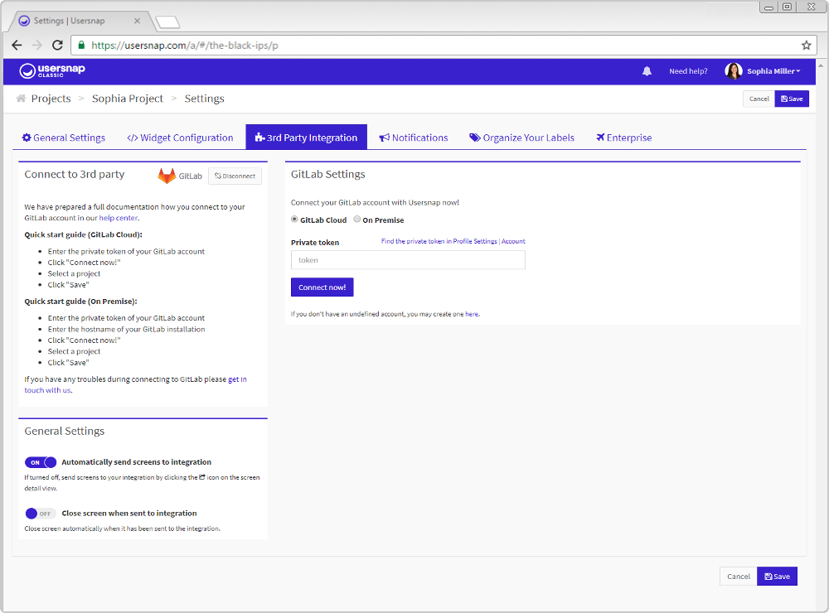The height and width of the screenshot is (613, 829).
Task: Click the browser forward arrow
Action: coord(37,45)
